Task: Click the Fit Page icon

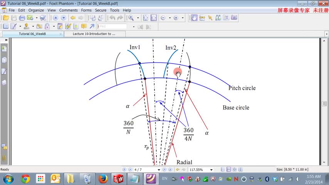Action: click(145, 18)
